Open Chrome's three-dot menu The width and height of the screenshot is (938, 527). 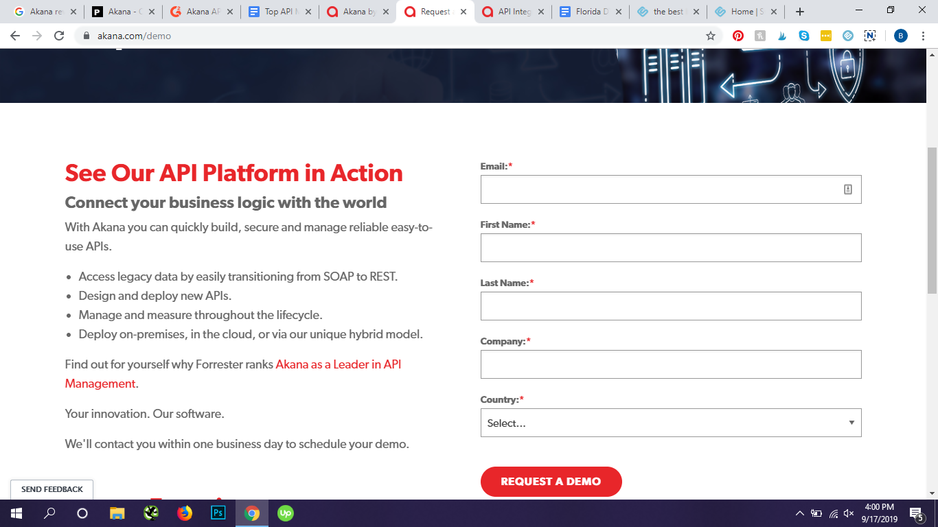[x=924, y=36]
